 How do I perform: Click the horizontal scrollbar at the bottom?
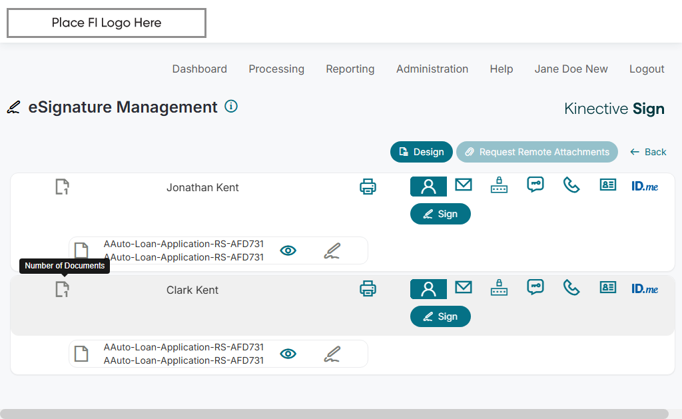click(x=333, y=414)
